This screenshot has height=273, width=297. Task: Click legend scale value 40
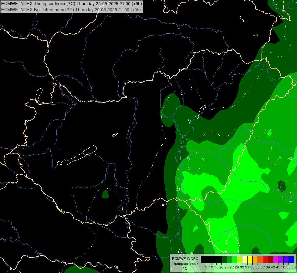273,267
